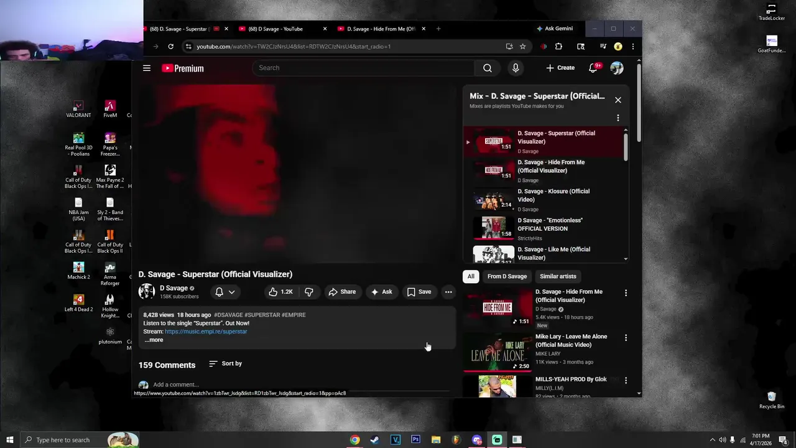Open the music.empi.re/superstar stream link
796x448 pixels.
coord(206,332)
